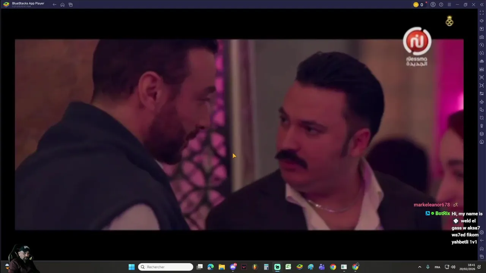The width and height of the screenshot is (486, 273).
Task: Click the APK install icon in sidebar
Action: [482, 69]
